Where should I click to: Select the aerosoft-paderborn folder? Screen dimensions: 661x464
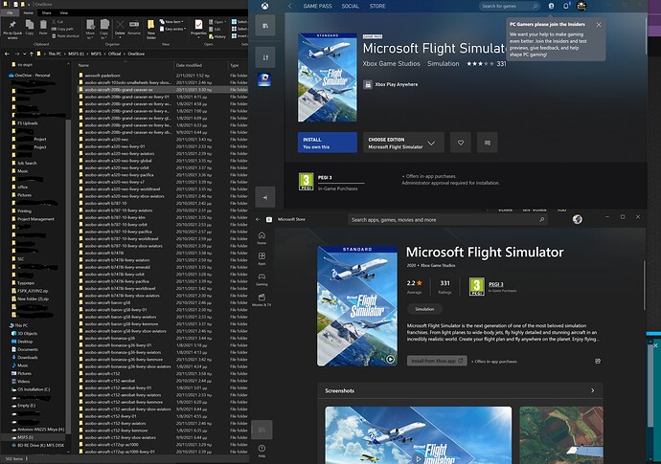(x=103, y=76)
